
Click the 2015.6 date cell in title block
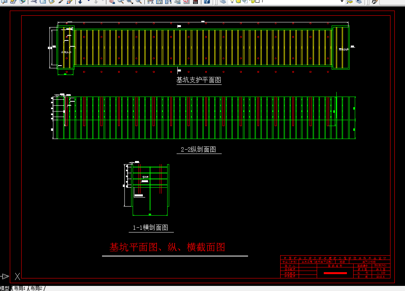(380, 276)
